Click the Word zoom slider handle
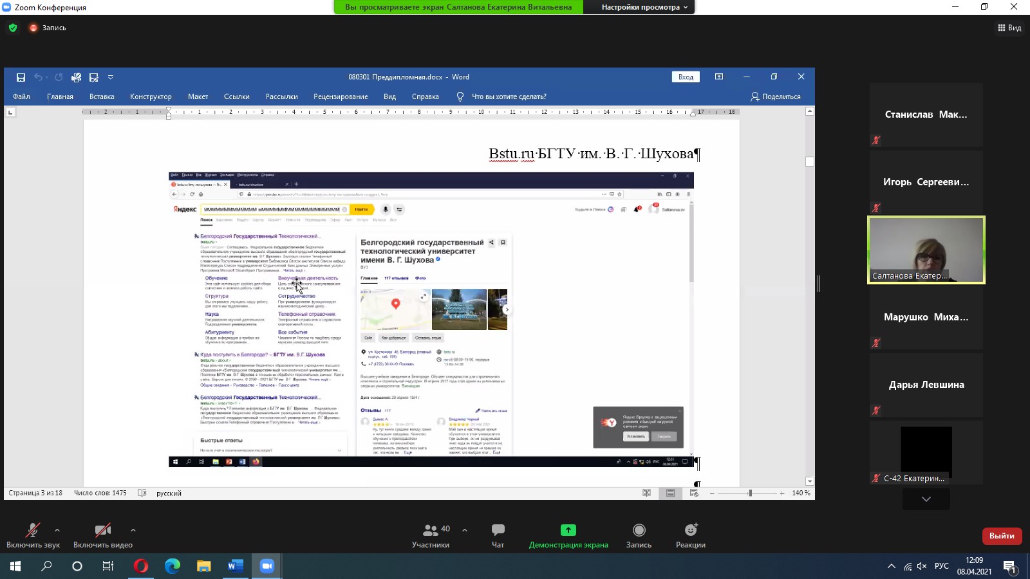This screenshot has width=1030, height=579. [x=750, y=493]
